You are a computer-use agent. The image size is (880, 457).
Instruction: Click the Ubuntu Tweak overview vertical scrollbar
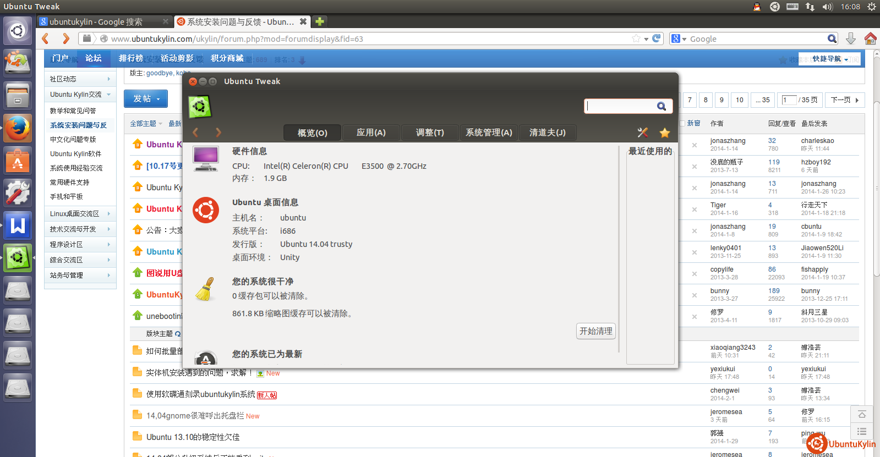click(619, 247)
